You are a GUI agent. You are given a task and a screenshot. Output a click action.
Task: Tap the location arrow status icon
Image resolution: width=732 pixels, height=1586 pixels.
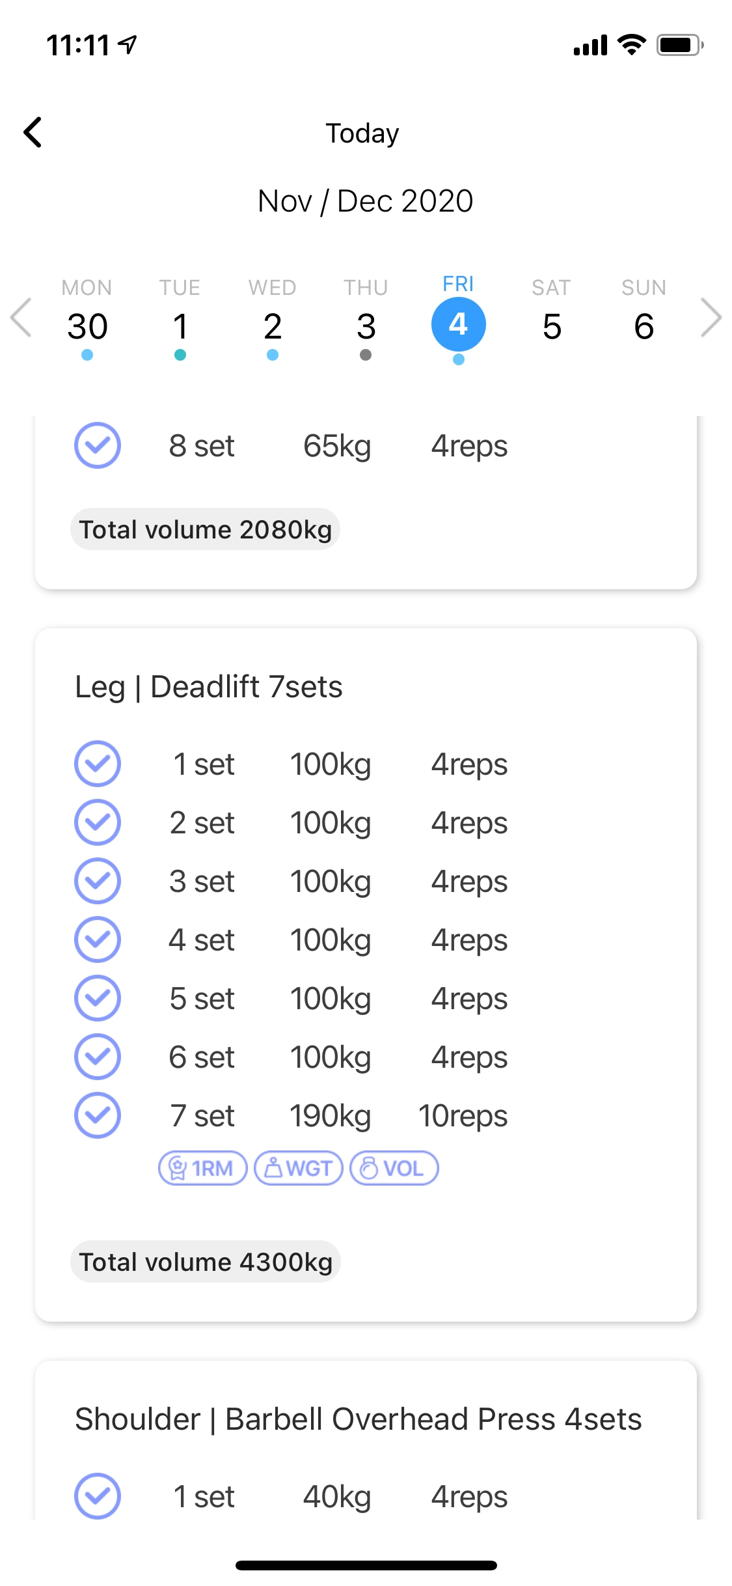pyautogui.click(x=128, y=45)
